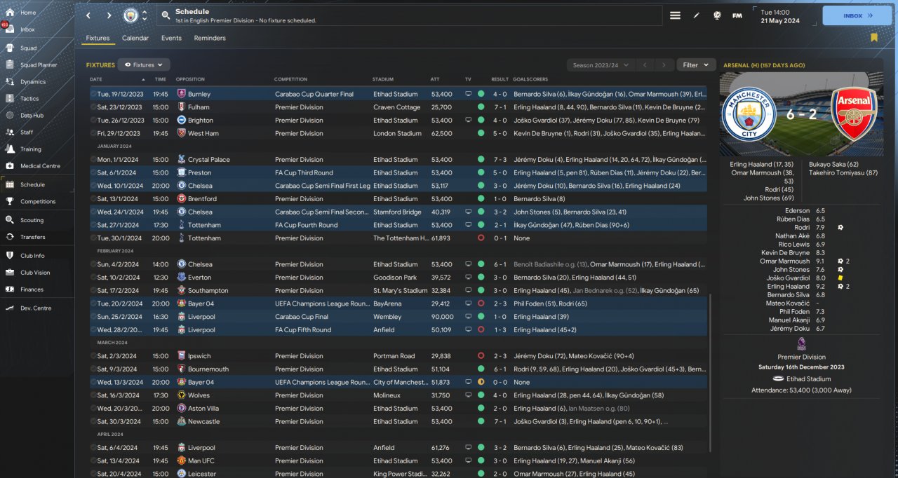Click the pencil edit icon in top bar

click(697, 15)
